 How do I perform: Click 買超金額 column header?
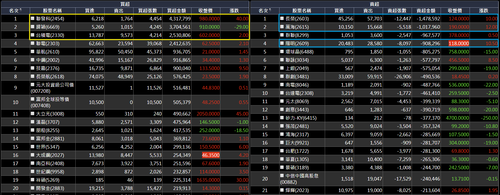coord(176,11)
